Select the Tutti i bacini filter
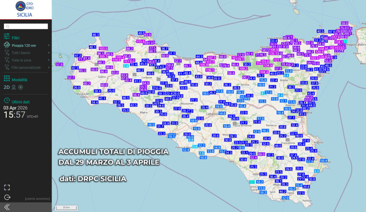The width and height of the screenshot is (366, 212). [x=21, y=53]
